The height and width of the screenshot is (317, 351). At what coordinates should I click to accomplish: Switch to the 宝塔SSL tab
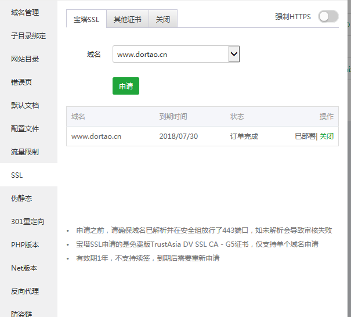(x=86, y=19)
